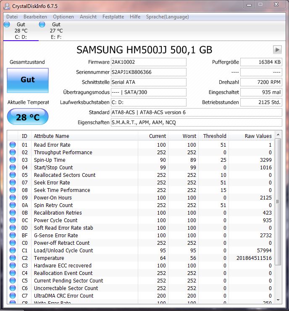Click the Eingeschaltet field 935 mal
Image resolution: width=289 pixels, height=311 pixels.
coord(261,92)
